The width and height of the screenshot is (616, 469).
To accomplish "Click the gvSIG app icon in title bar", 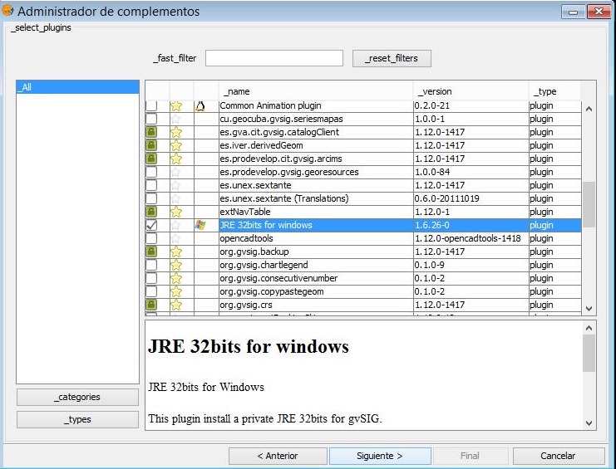I will pos(7,11).
